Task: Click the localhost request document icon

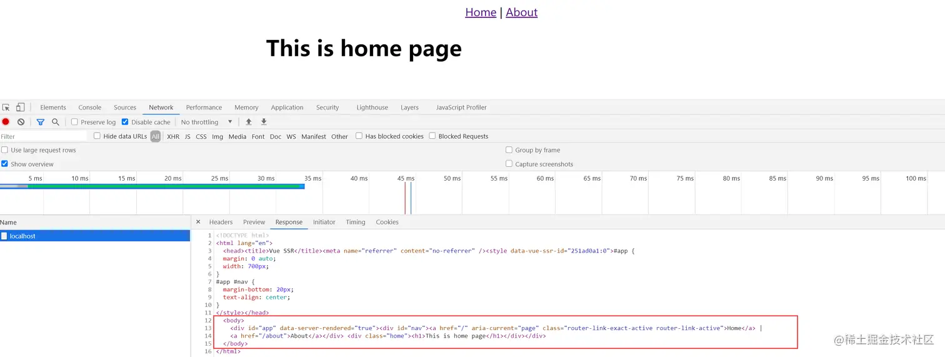Action: [4, 236]
